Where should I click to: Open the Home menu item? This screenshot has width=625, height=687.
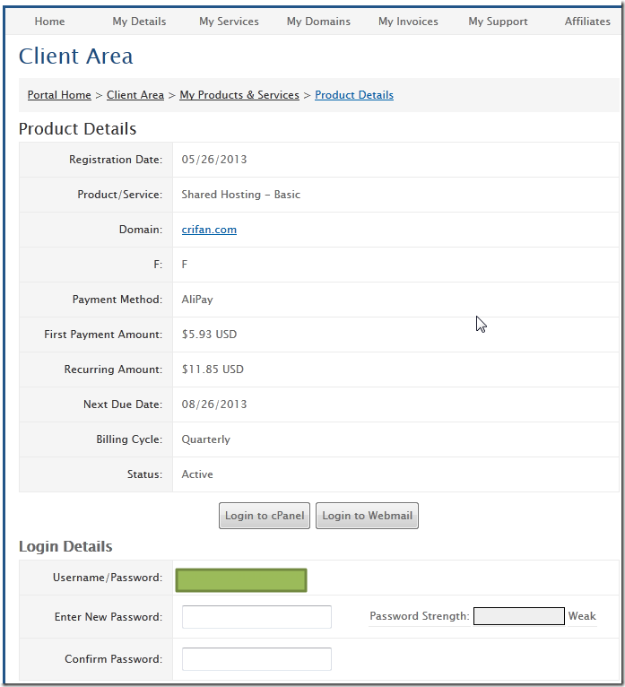pyautogui.click(x=49, y=22)
